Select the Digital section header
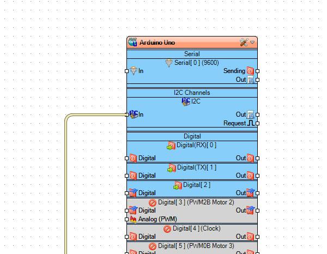327x254 pixels. coord(192,136)
